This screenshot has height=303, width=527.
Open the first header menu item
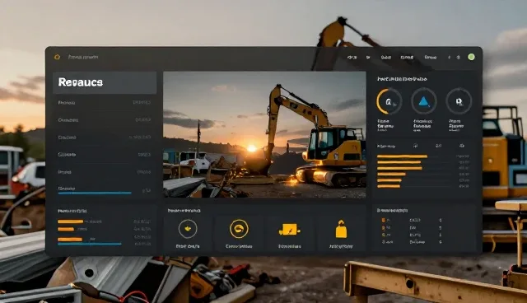click(x=352, y=58)
